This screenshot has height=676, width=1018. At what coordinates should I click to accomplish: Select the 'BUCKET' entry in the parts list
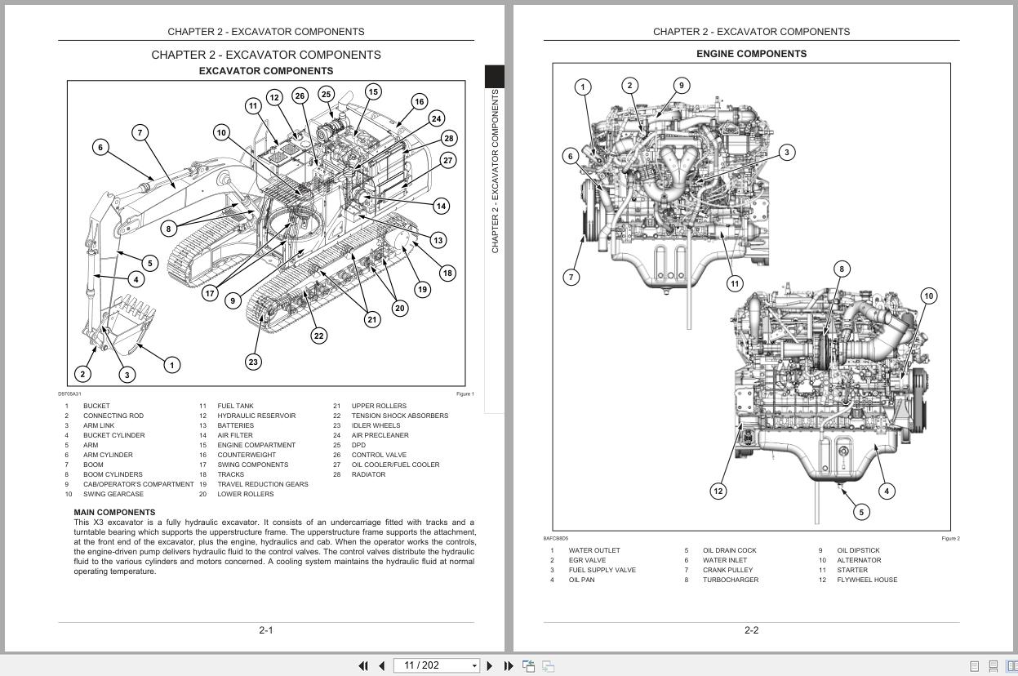96,406
